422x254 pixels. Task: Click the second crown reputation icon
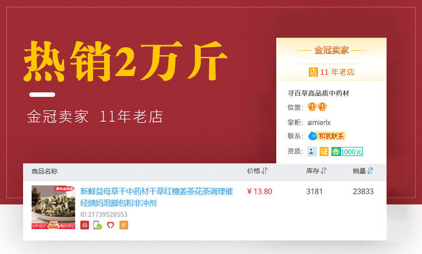322,106
